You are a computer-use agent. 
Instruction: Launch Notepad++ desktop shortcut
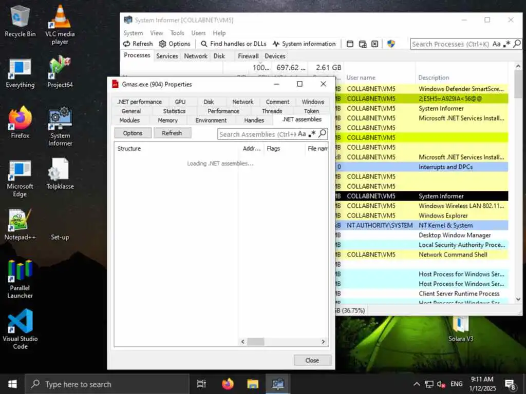pos(20,225)
